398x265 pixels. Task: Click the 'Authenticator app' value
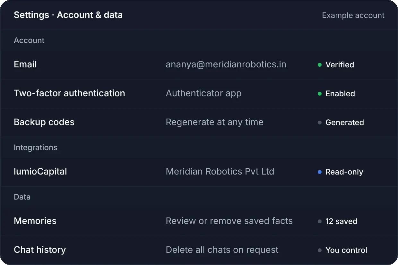(x=203, y=93)
